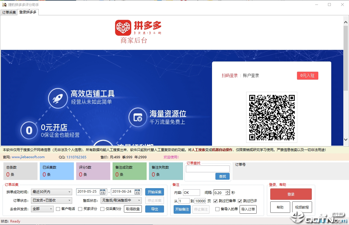Expand the 拼单成功时间 dropdown showing 最近30天内

pos(51,192)
